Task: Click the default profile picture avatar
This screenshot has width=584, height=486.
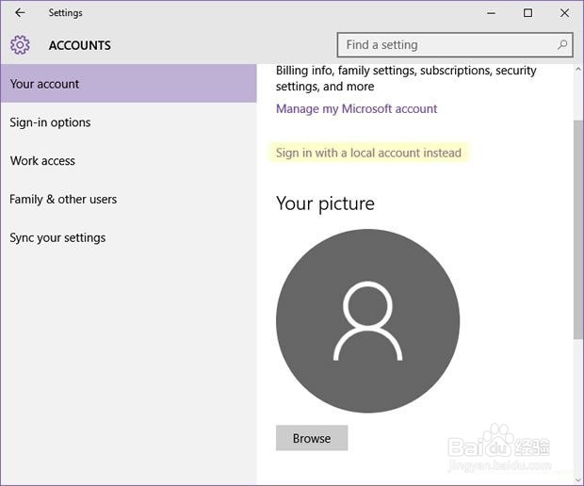Action: pos(367,321)
